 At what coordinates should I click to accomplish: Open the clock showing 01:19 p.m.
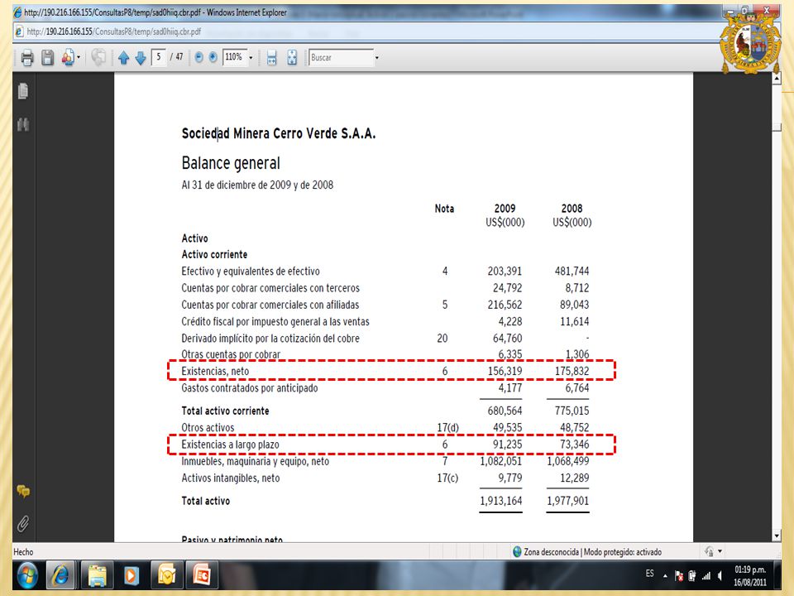(750, 576)
